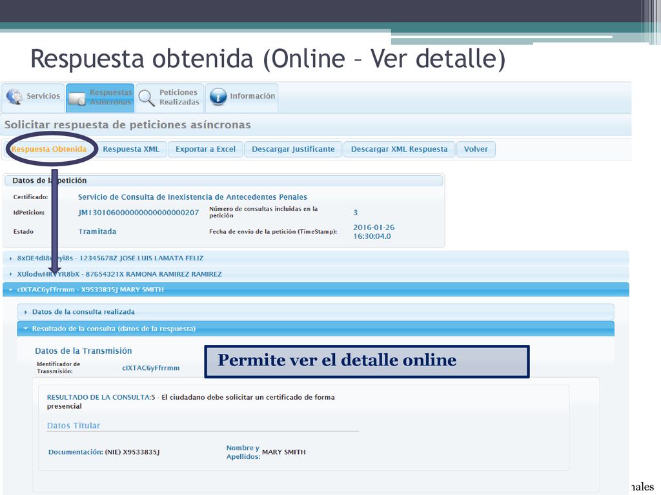The image size is (661, 495).
Task: Click the Información blue info icon
Action: click(x=218, y=97)
